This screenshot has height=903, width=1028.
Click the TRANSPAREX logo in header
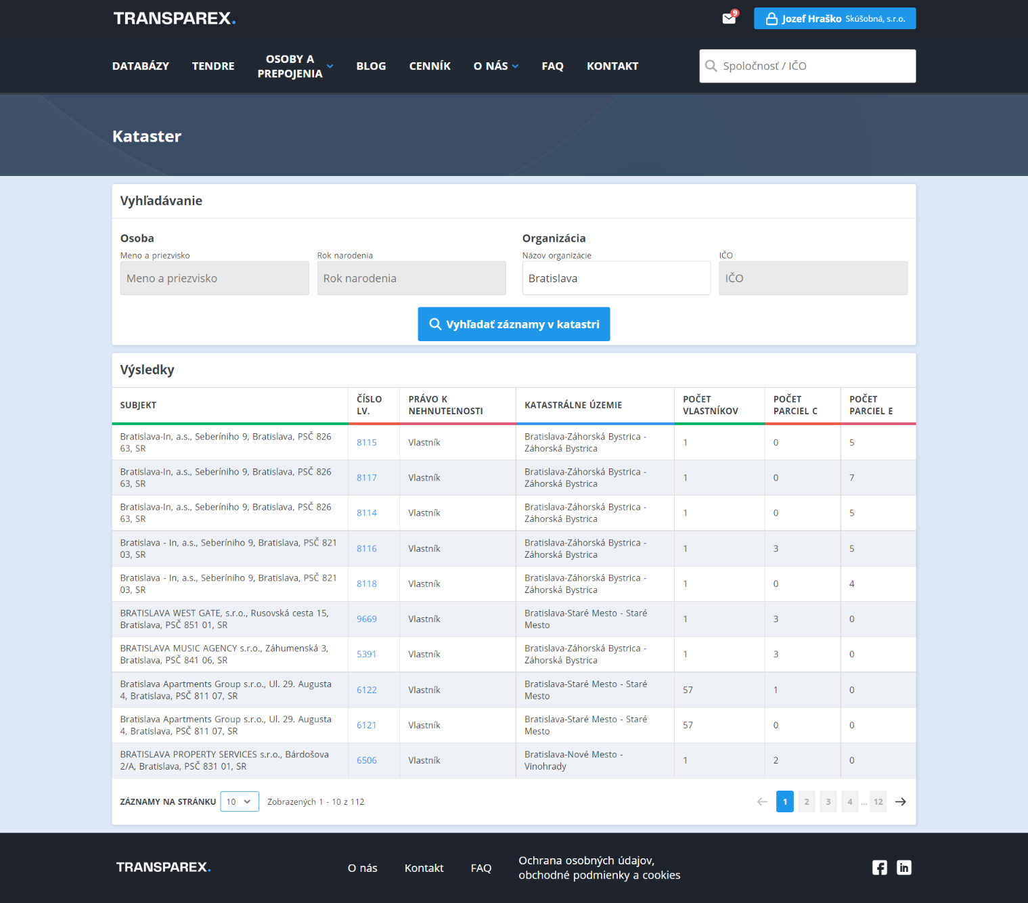(174, 18)
